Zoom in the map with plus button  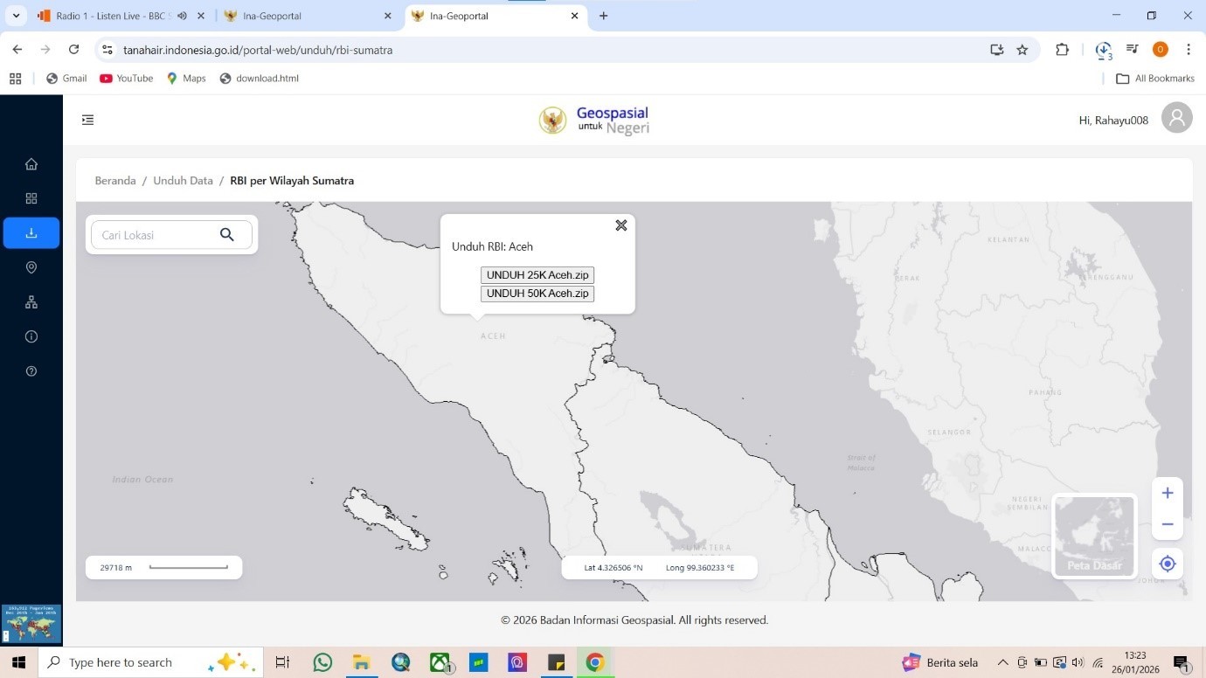pos(1167,493)
